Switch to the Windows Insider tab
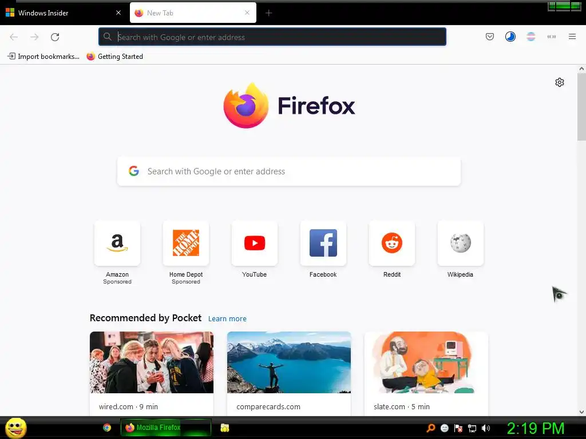 pyautogui.click(x=64, y=13)
